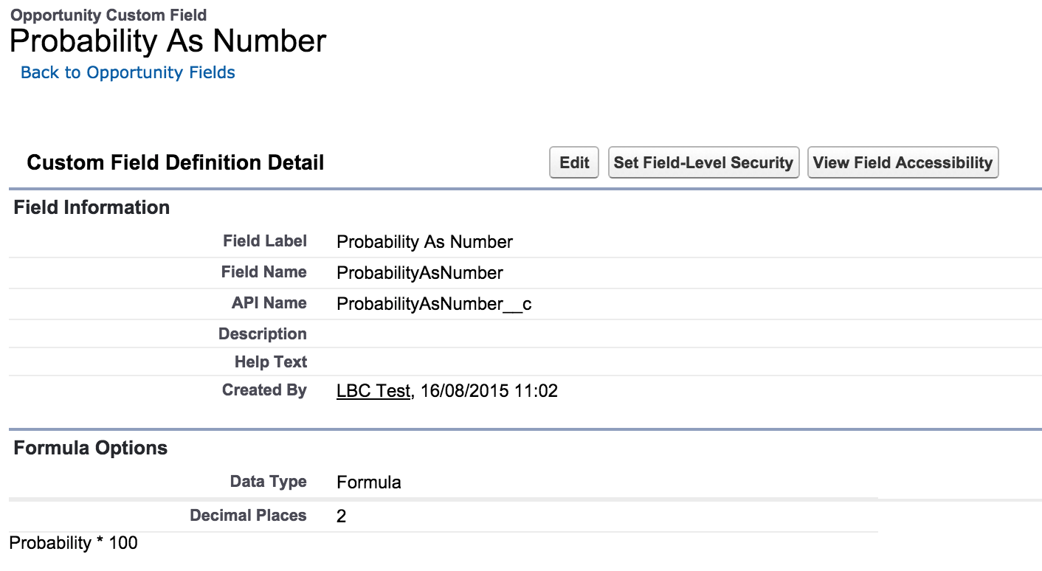Image resolution: width=1042 pixels, height=571 pixels.
Task: Click the Custom Field Definition Detail heading
Action: click(176, 162)
